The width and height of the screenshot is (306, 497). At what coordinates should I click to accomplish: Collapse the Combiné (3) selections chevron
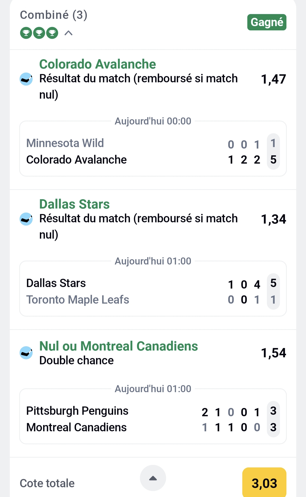coord(68,33)
